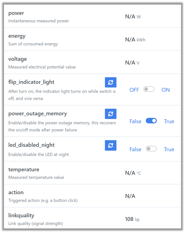Toggle the flip_indicator_light switch

[149, 90]
